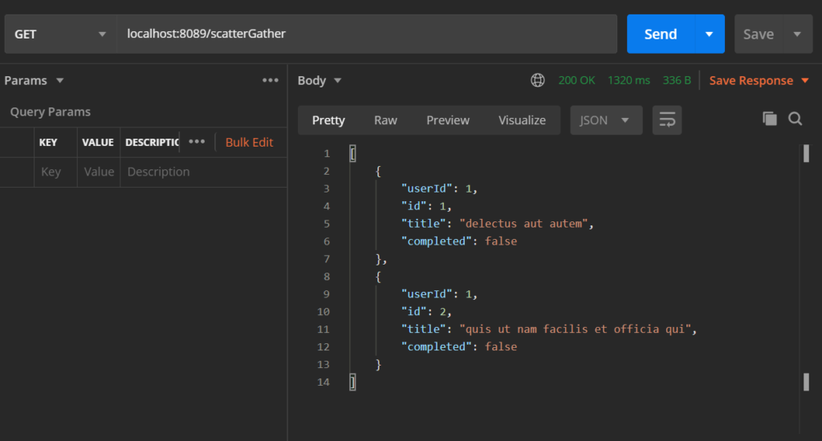Click "quis ut nam facilis et officia qui" value
Viewport: 822px width, 441px height.
[x=576, y=329]
